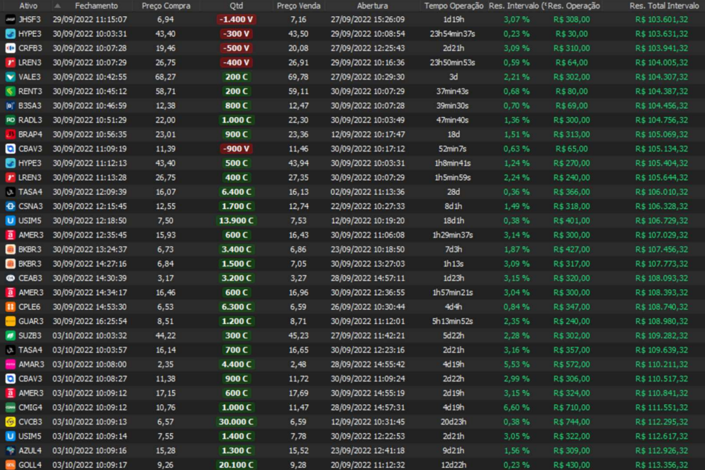Screen dimensions: 705x470
Task: Click the JHSF3 stock logo icon
Action: 10,19
